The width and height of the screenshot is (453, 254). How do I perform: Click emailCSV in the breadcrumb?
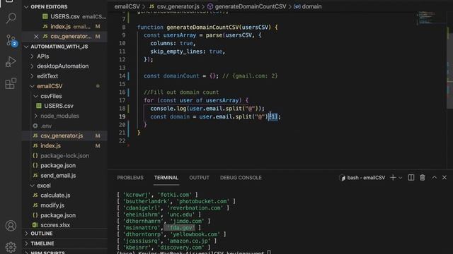127,6
